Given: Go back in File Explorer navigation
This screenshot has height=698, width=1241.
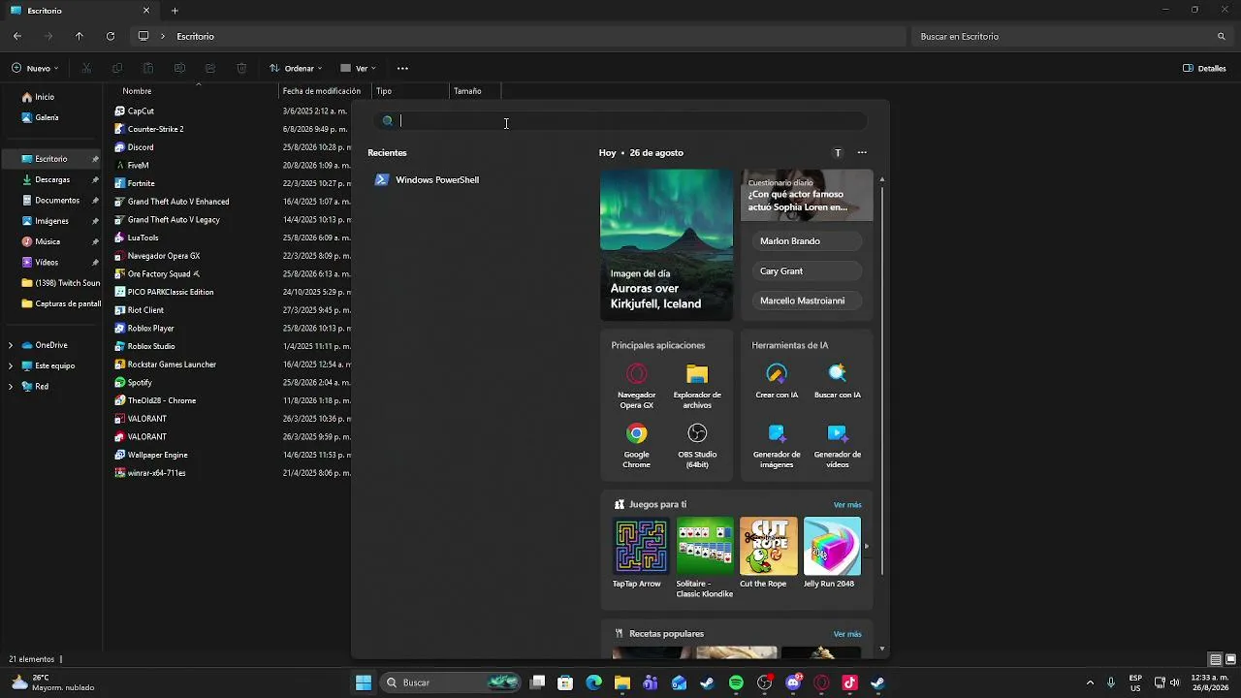Looking at the screenshot, I should tap(17, 36).
